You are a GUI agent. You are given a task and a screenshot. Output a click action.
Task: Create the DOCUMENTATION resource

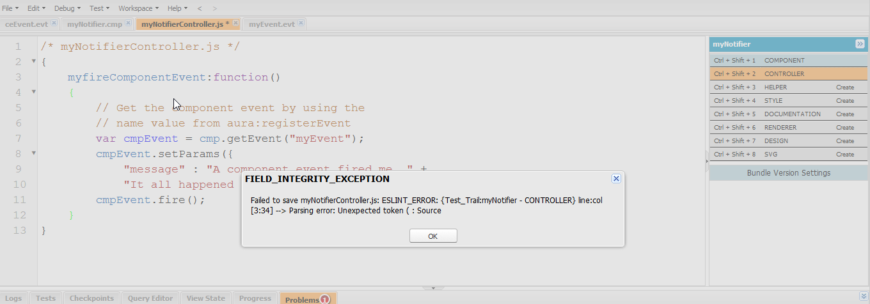(x=844, y=114)
